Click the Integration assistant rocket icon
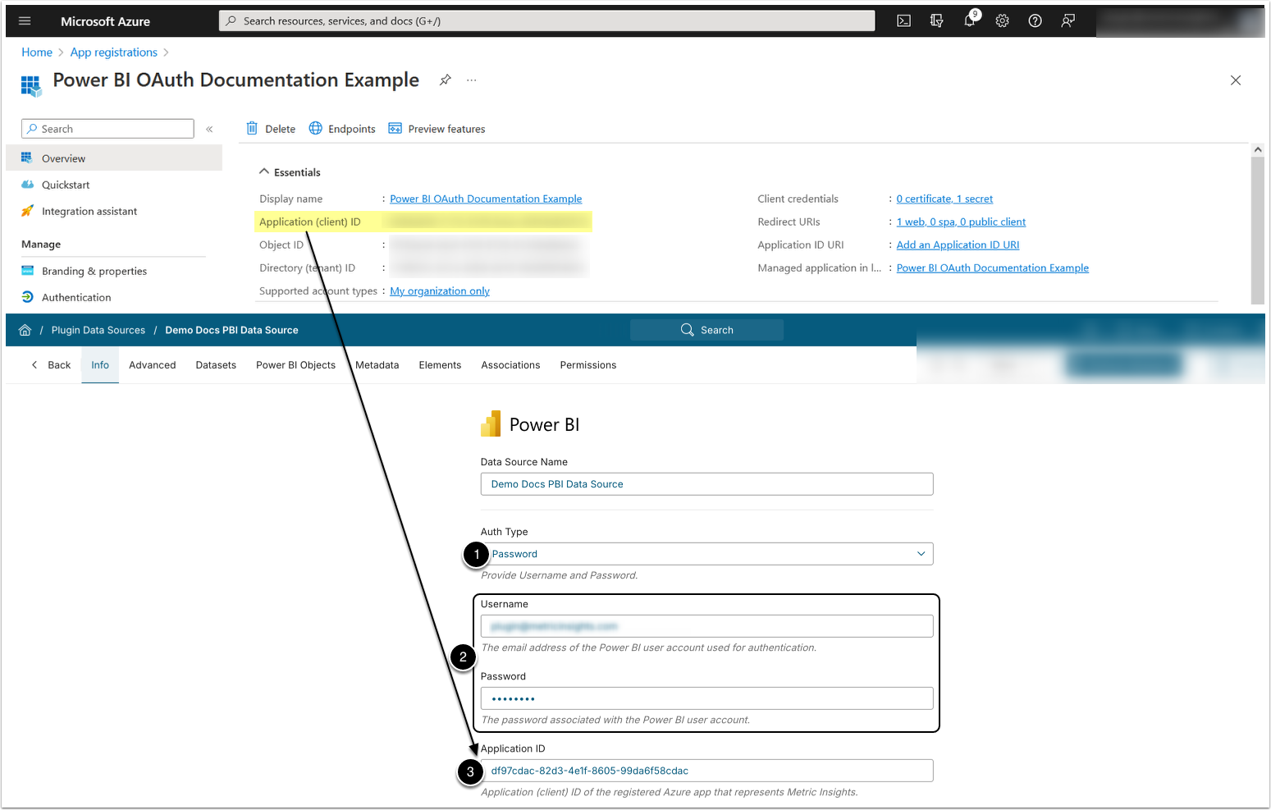Screen dimensions: 1271x810 coord(27,211)
